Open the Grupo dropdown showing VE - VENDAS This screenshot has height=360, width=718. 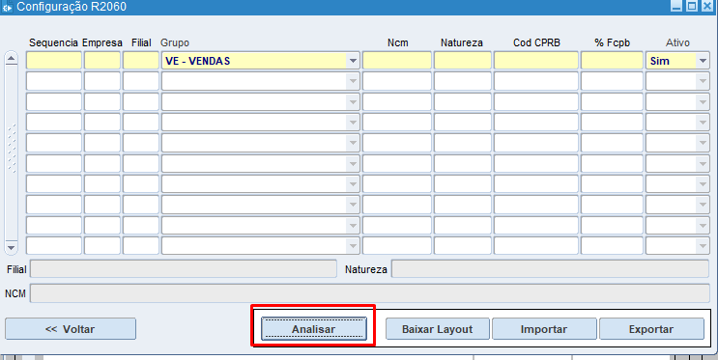coord(353,61)
